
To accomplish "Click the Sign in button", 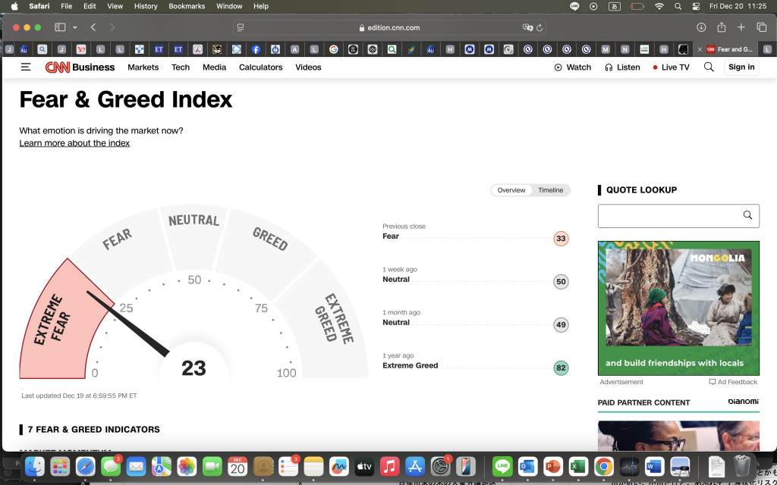I will tap(741, 67).
